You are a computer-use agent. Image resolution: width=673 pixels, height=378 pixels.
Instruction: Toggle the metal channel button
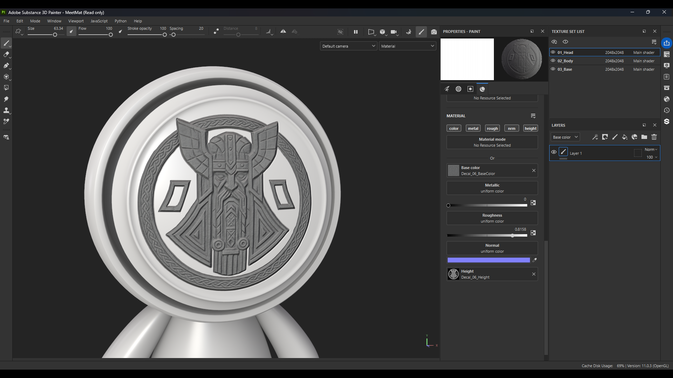coord(473,128)
